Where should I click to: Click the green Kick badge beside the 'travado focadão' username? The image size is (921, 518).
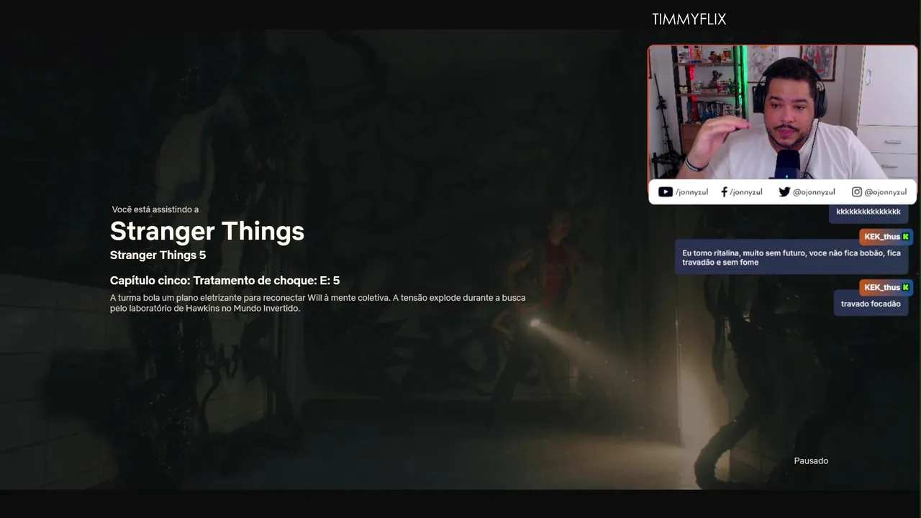[x=906, y=287]
